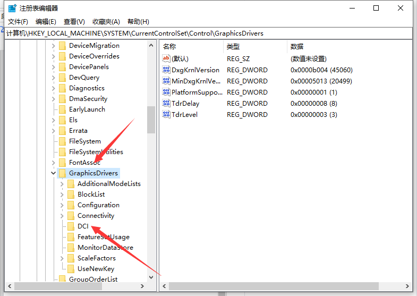This screenshot has width=417, height=296.
Task: Click the (默认) string value icon
Action: click(x=166, y=58)
